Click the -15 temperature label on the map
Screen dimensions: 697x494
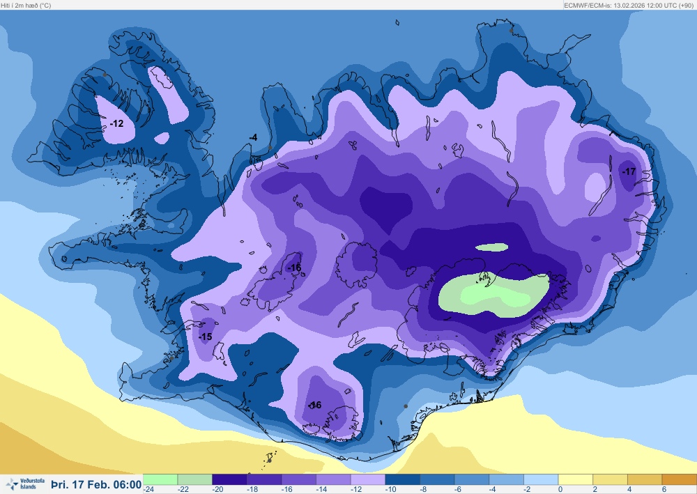point(205,337)
